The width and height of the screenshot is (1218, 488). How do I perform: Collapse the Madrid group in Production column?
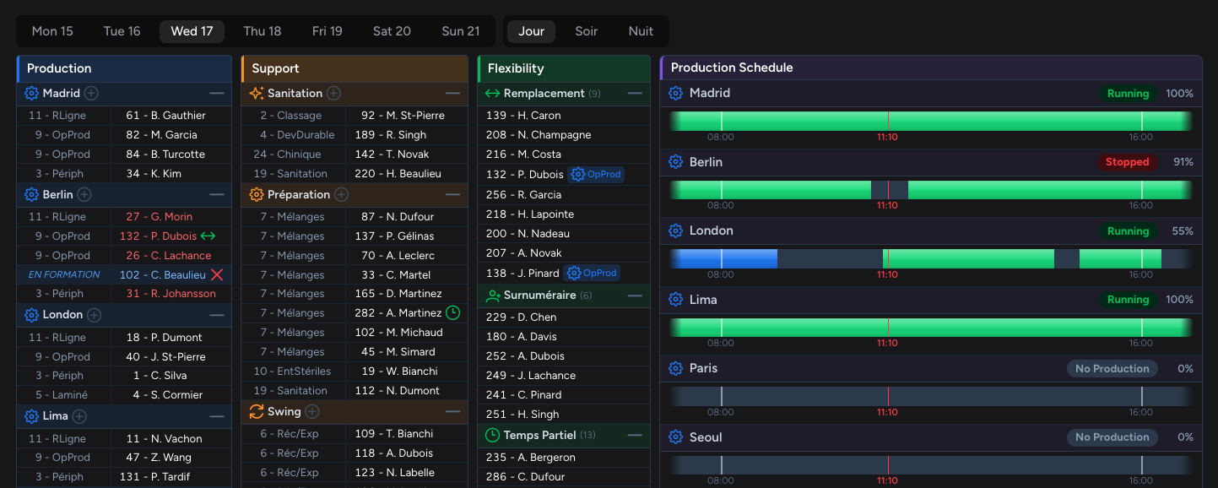pyautogui.click(x=217, y=93)
